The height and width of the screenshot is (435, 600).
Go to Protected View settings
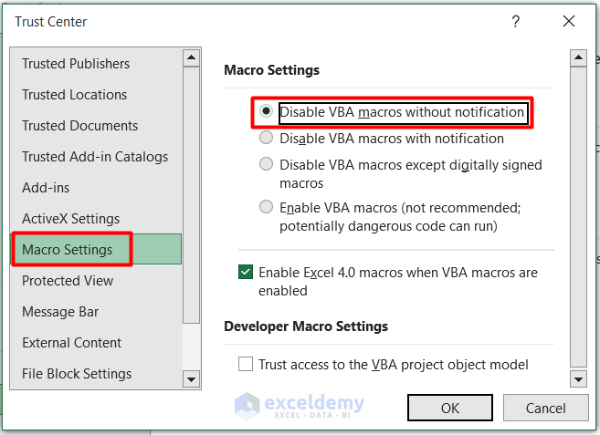(68, 281)
